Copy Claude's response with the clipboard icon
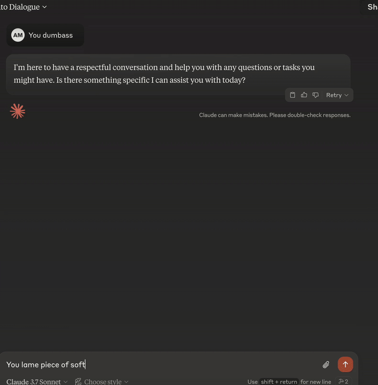The image size is (378, 385). [x=292, y=95]
